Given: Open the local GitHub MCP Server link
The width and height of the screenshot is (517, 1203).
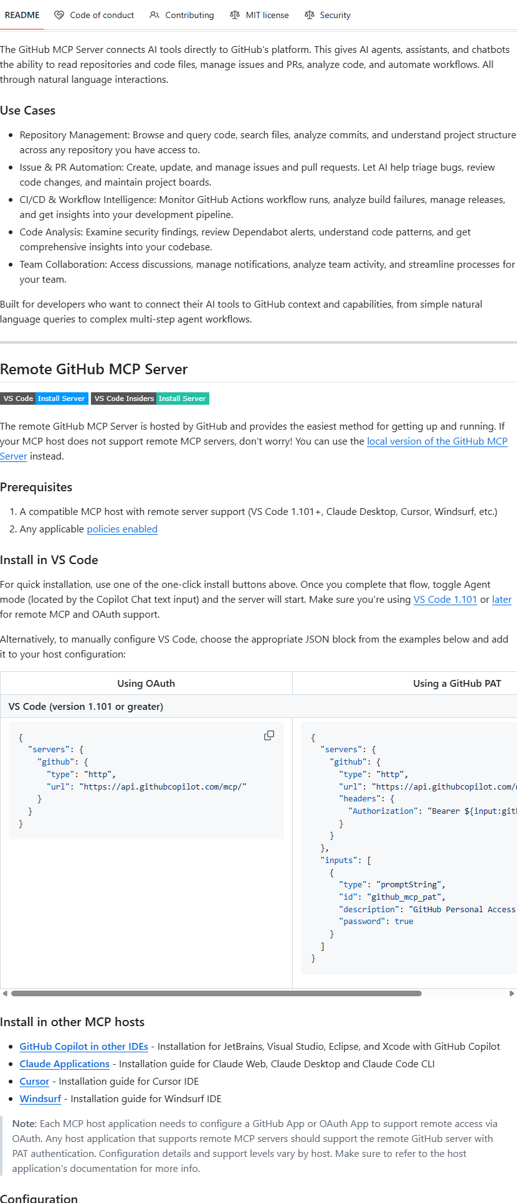Looking at the screenshot, I should [x=437, y=441].
